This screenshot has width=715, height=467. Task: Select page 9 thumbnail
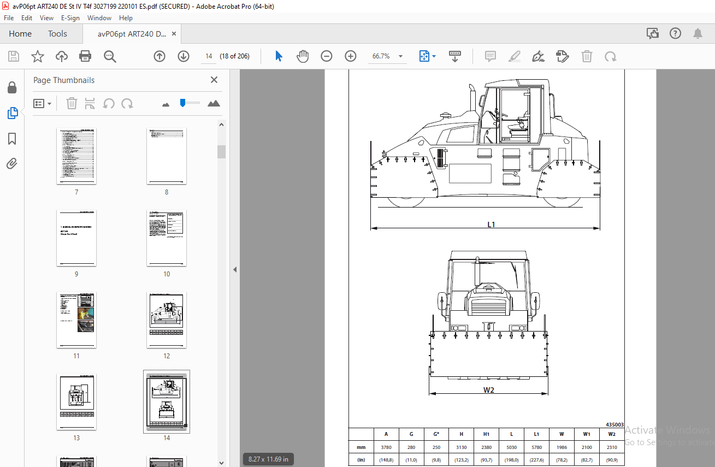point(76,238)
